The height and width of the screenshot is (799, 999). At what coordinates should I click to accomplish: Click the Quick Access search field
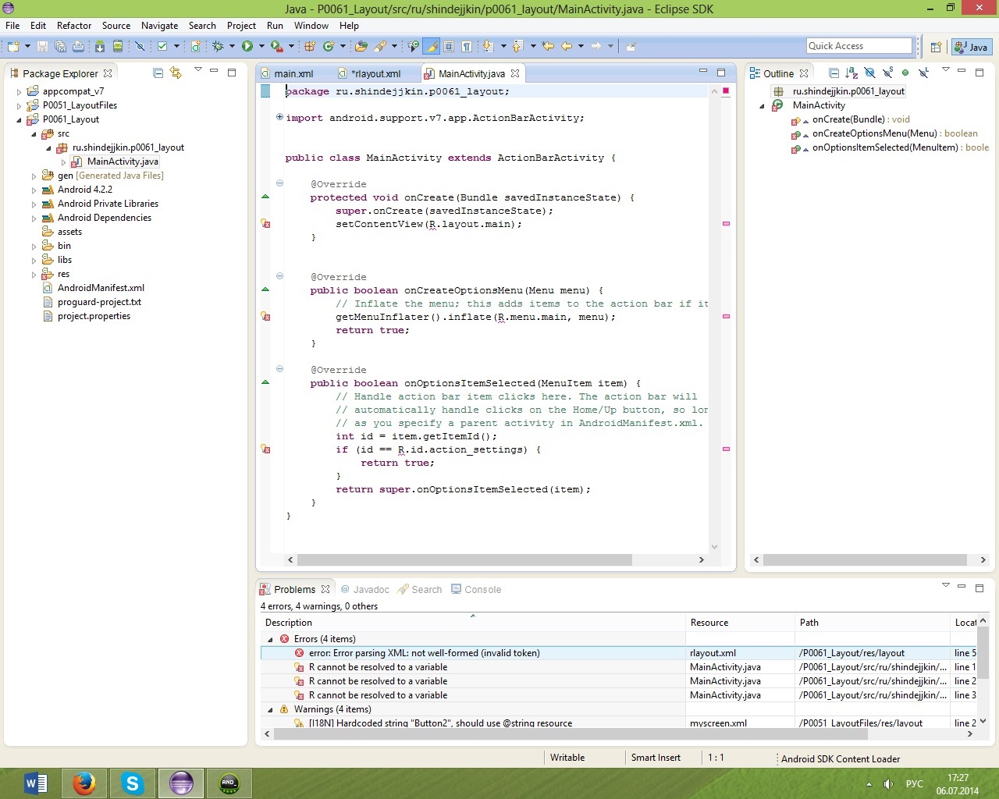click(x=859, y=46)
